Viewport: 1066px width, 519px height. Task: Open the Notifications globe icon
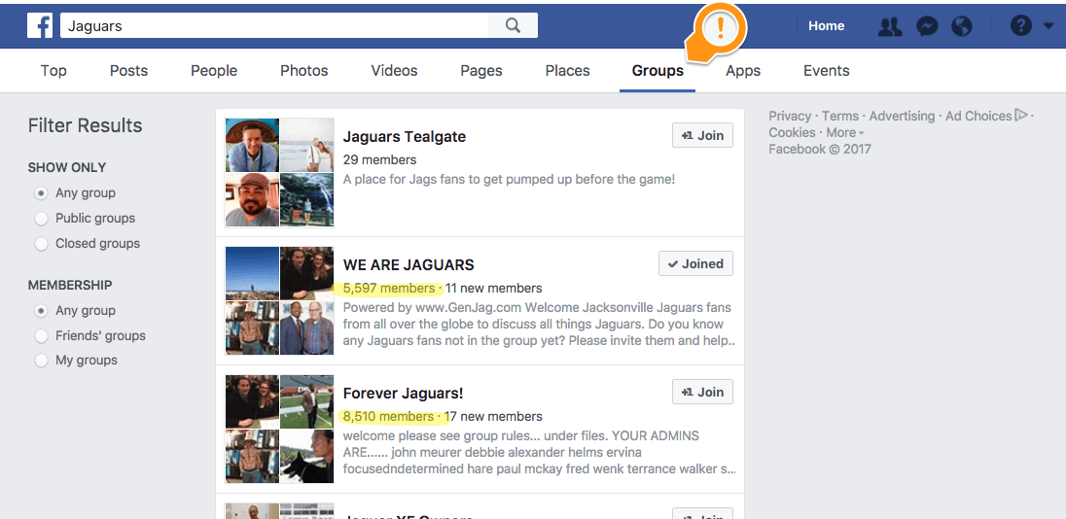click(962, 26)
